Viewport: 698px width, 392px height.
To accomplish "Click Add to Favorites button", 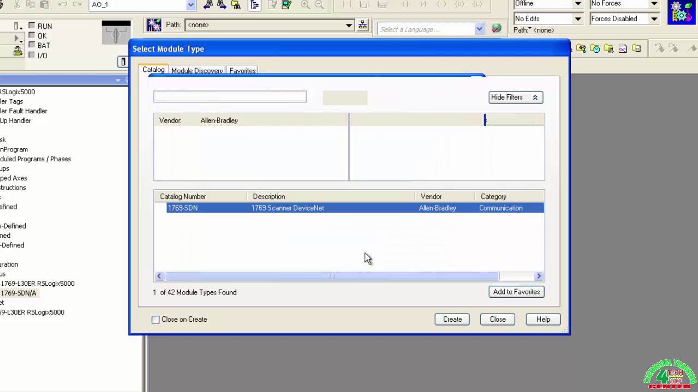I will click(516, 292).
